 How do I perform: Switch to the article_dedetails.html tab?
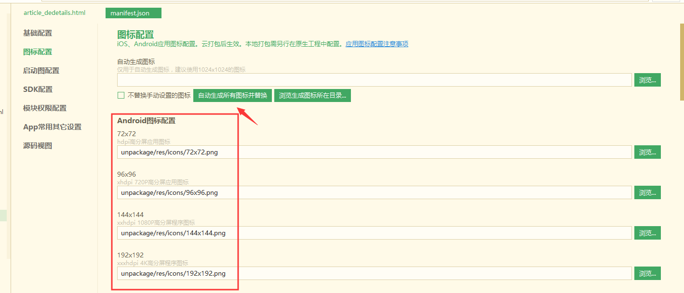click(54, 13)
